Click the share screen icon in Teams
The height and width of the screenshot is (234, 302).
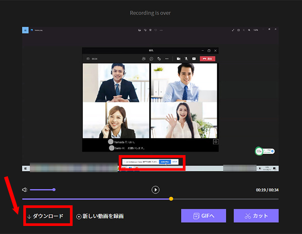tap(194, 59)
